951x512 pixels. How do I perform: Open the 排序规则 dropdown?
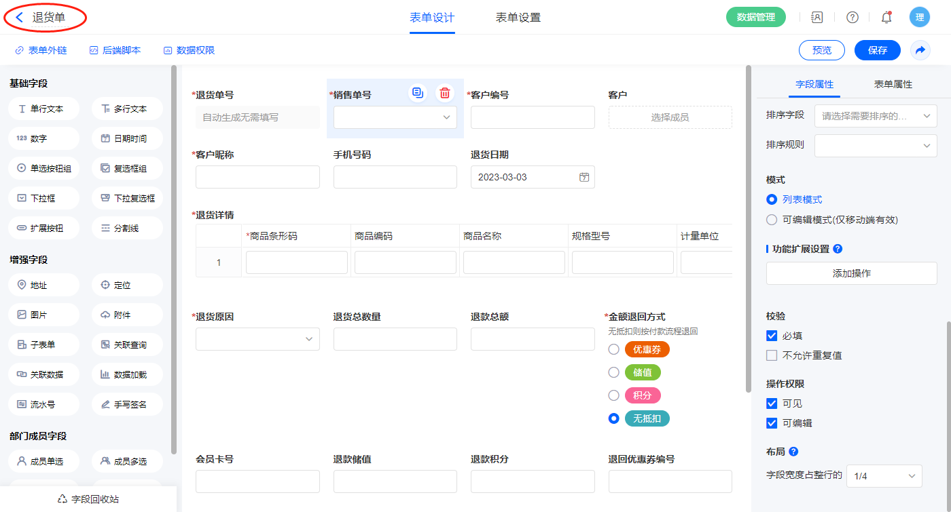pyautogui.click(x=875, y=145)
